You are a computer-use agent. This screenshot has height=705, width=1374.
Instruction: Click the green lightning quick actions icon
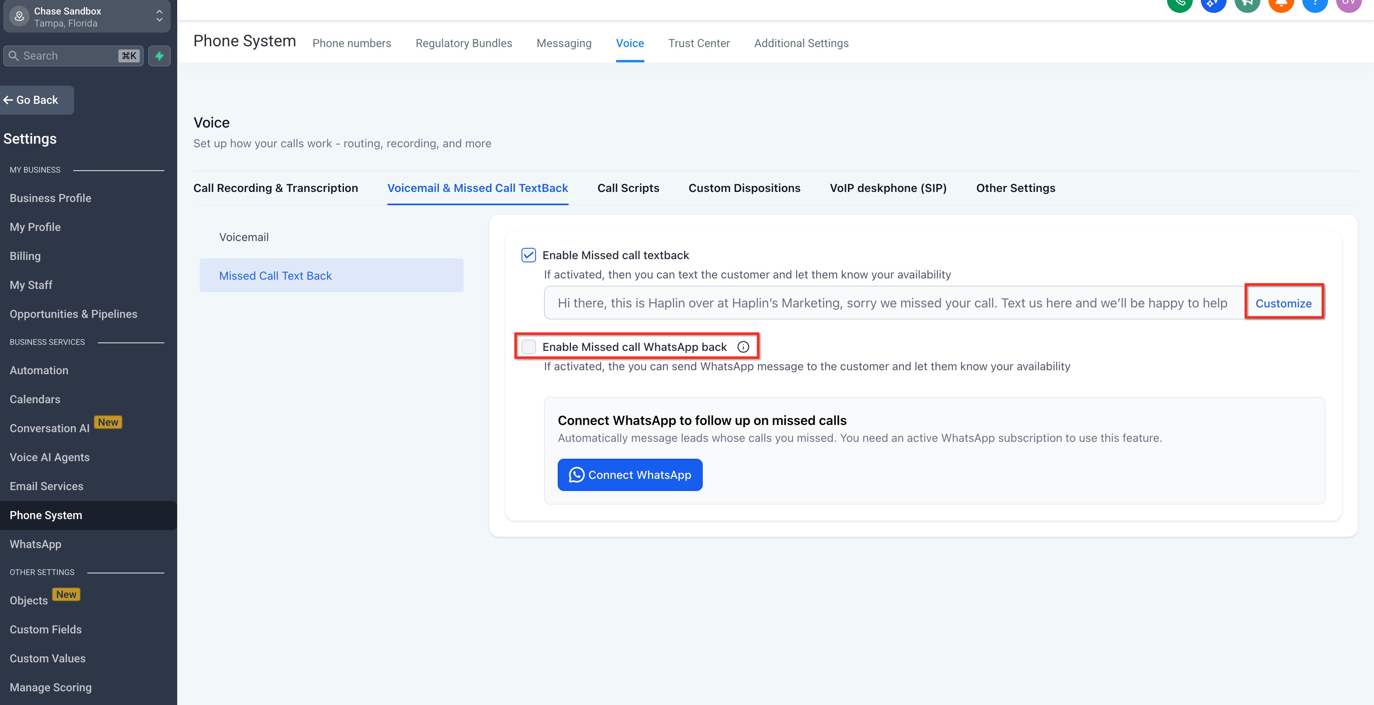pos(159,56)
